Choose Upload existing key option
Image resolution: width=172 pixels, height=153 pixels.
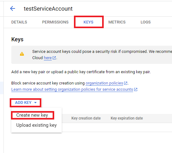(36, 125)
